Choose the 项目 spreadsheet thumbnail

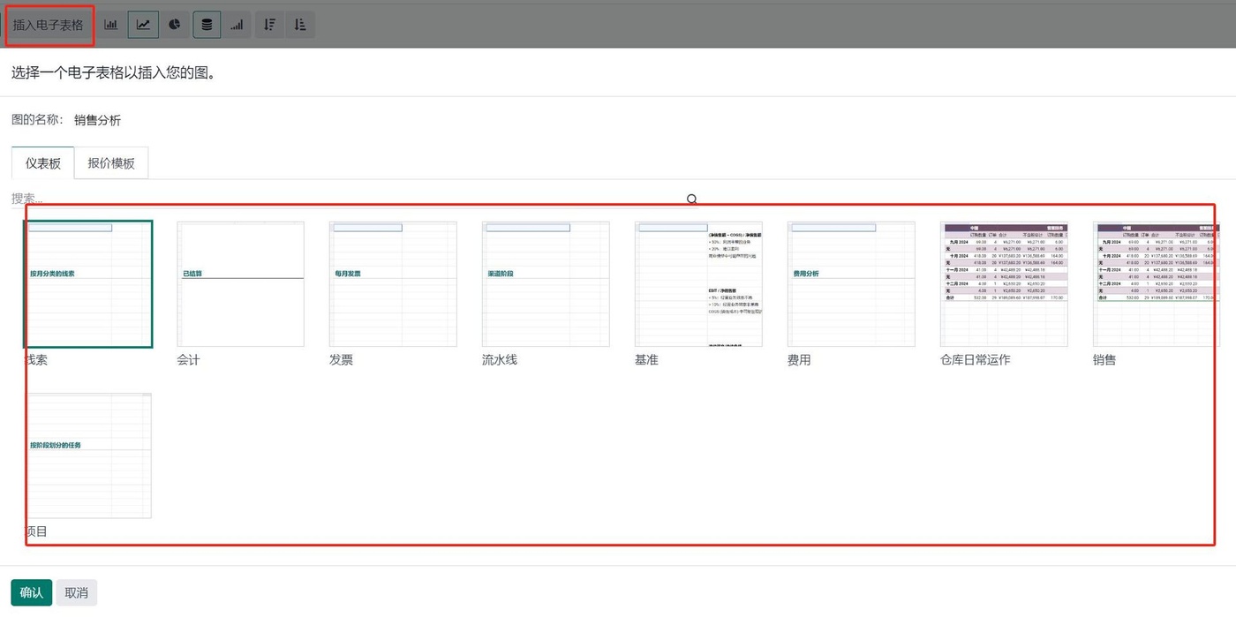88,455
